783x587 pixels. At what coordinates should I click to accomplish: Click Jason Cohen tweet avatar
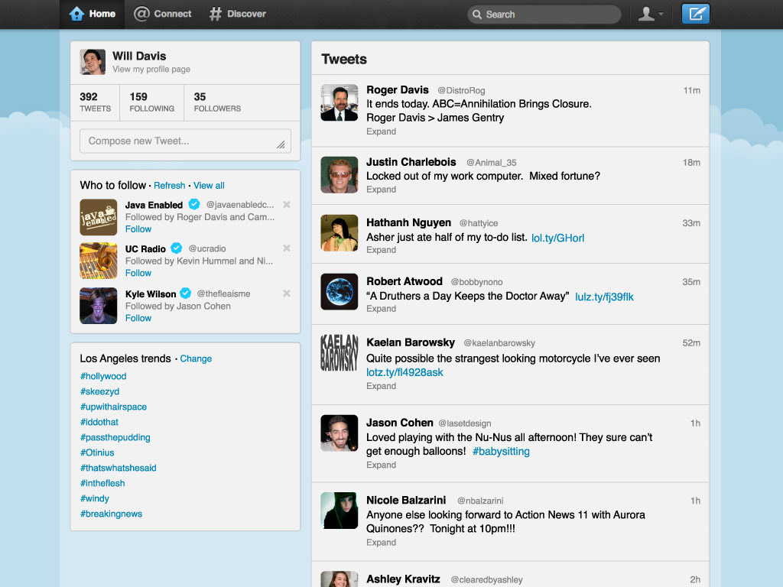pyautogui.click(x=340, y=433)
